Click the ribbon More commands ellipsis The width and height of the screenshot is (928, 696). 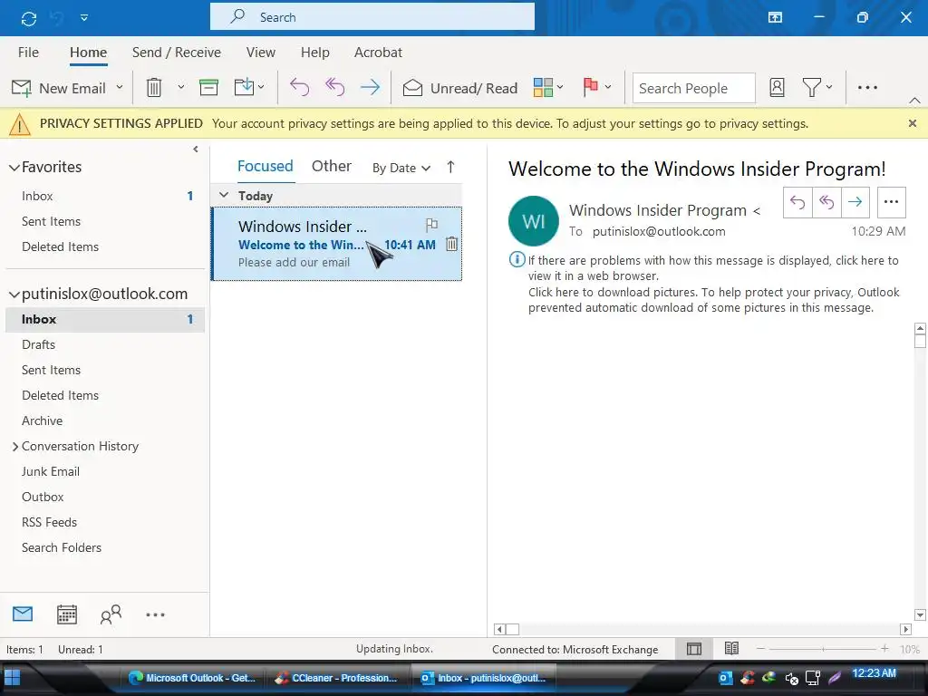867,88
